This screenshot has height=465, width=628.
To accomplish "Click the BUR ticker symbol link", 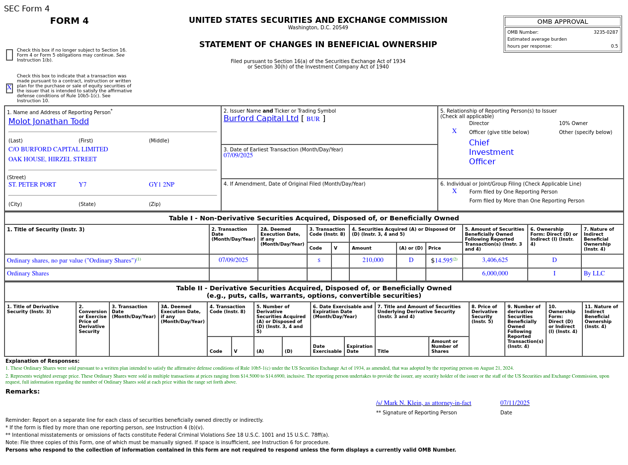I will (313, 119).
